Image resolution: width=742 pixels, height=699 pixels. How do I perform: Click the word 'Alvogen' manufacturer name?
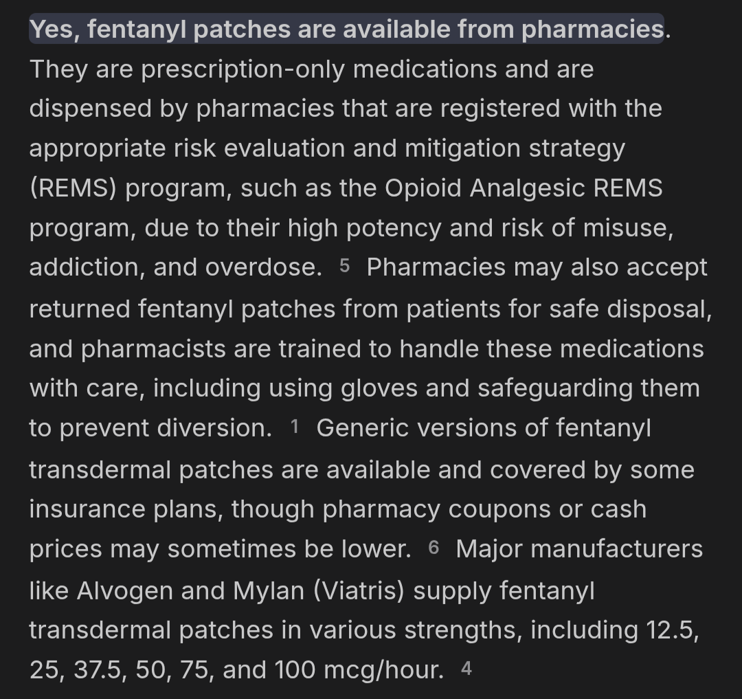tap(124, 592)
